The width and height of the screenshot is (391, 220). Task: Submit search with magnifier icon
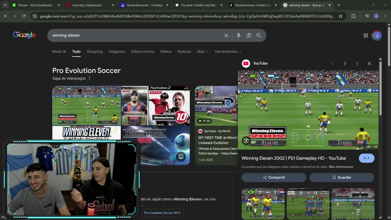[x=259, y=35]
